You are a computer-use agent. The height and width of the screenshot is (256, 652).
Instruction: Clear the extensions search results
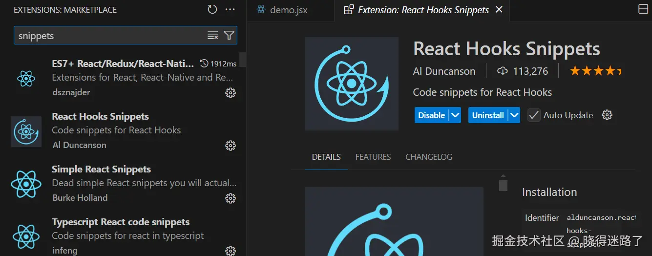[x=213, y=35]
